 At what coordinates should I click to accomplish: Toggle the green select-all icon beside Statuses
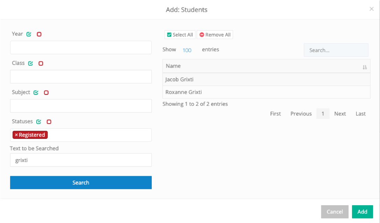[x=38, y=121]
